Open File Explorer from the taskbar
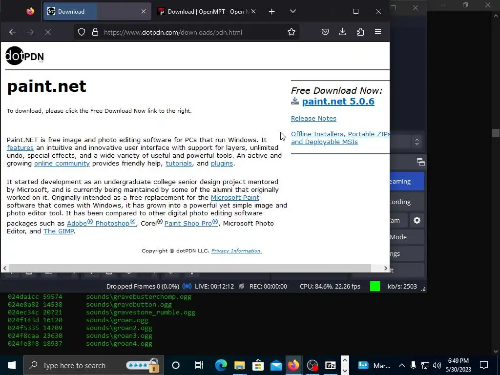Screen dimensions: 500x375 click(239, 365)
